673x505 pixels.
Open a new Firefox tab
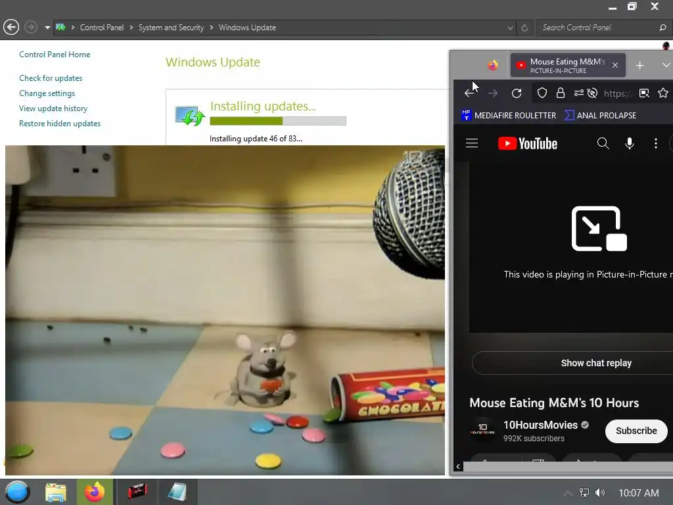(639, 66)
